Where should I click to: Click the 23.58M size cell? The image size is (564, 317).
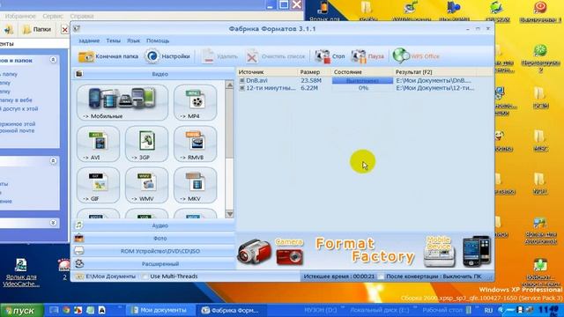click(311, 80)
